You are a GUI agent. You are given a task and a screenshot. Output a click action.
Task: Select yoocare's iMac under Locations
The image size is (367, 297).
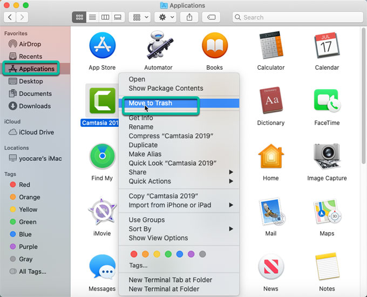pyautogui.click(x=35, y=159)
